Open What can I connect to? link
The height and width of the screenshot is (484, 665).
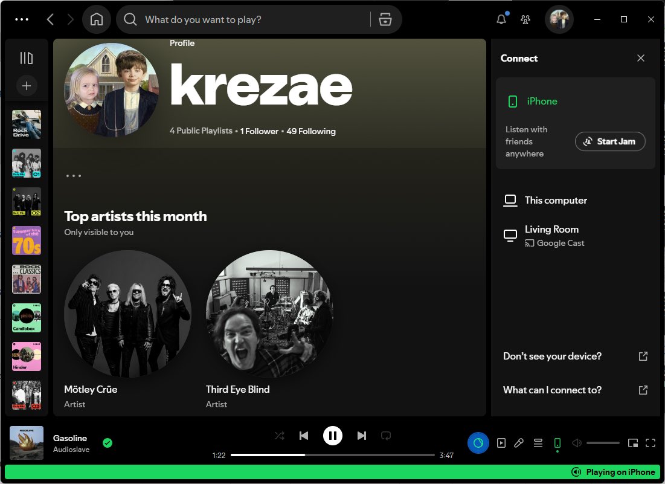pos(576,390)
